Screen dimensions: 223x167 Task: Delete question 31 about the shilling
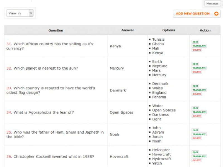[197, 50]
